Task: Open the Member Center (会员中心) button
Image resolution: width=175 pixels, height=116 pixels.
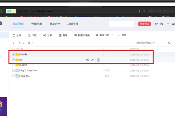Action: click(144, 24)
